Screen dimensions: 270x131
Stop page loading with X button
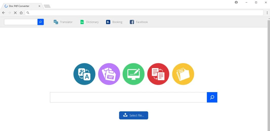[x=15, y=13]
